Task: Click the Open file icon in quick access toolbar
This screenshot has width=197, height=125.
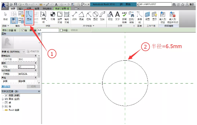Action: [x=11, y=4]
